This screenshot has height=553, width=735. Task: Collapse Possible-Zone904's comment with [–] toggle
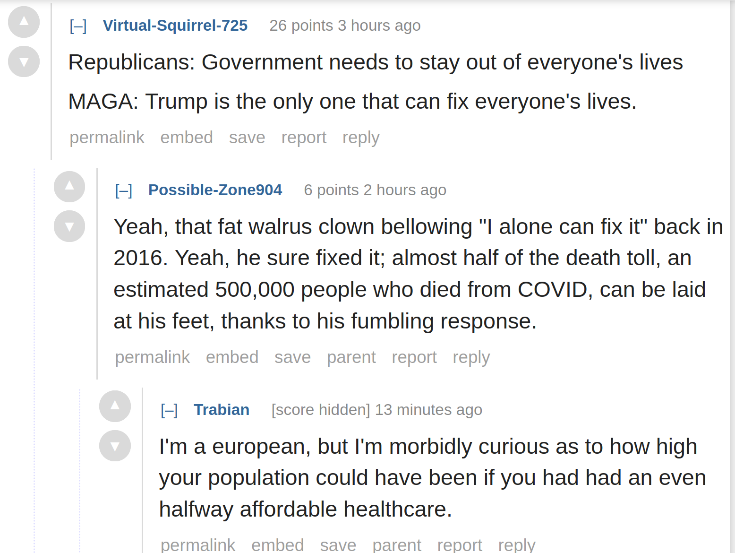pyautogui.click(x=124, y=190)
